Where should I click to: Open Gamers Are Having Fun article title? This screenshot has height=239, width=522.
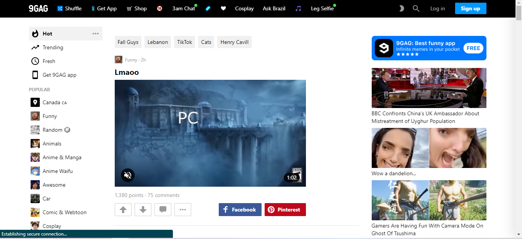[x=428, y=229]
